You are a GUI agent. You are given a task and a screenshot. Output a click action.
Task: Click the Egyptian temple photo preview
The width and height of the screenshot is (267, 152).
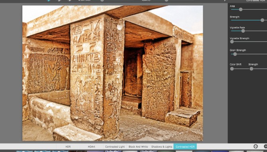tap(113, 73)
